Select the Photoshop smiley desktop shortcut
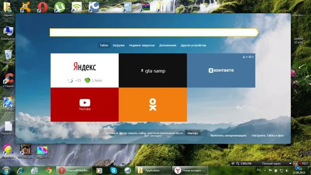The width and height of the screenshot is (311, 175). (8, 151)
